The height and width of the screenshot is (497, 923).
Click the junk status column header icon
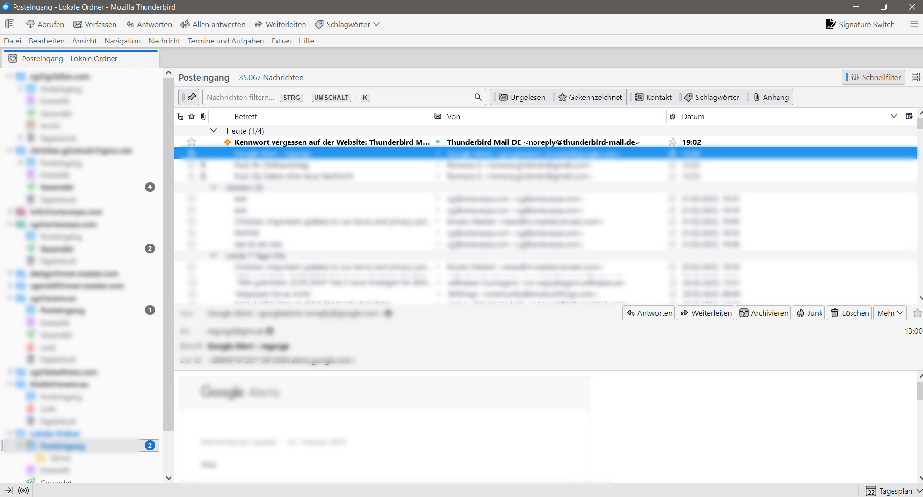coord(672,116)
